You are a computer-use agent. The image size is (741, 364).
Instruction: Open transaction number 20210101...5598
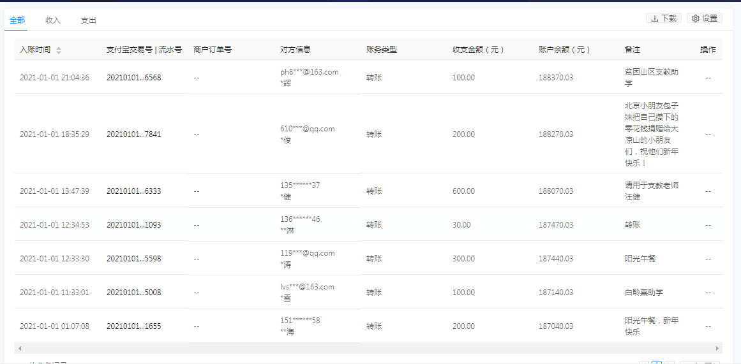(x=134, y=259)
